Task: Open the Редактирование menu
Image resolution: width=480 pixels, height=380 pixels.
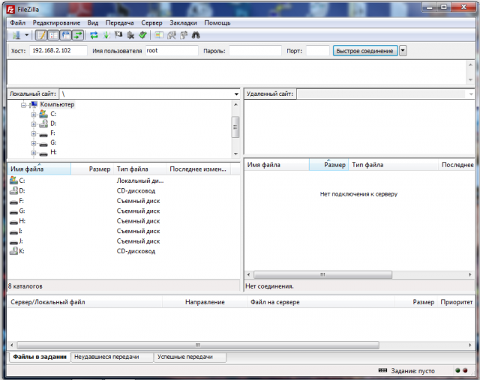Action: 56,22
